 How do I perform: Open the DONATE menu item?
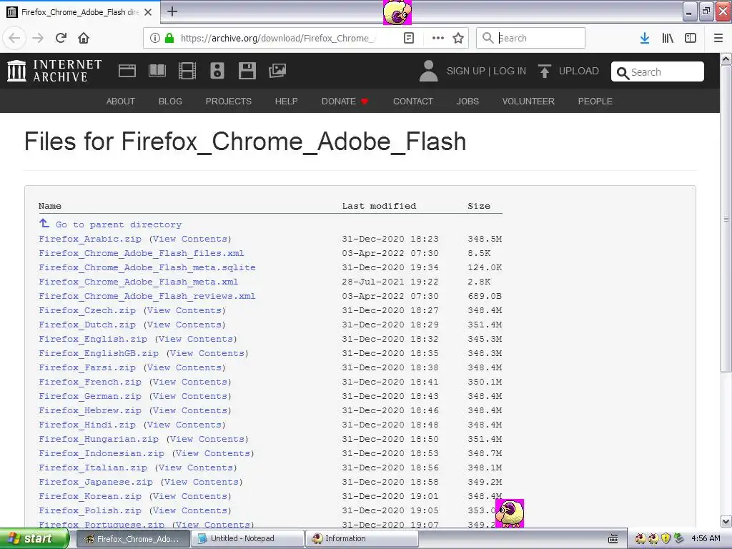345,102
